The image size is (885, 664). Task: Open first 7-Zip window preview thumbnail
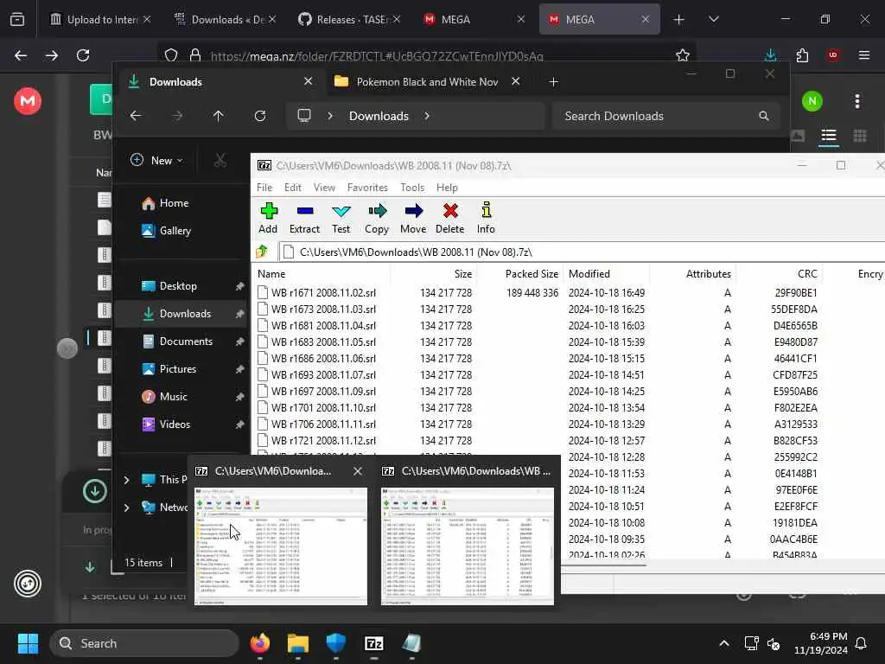click(281, 546)
